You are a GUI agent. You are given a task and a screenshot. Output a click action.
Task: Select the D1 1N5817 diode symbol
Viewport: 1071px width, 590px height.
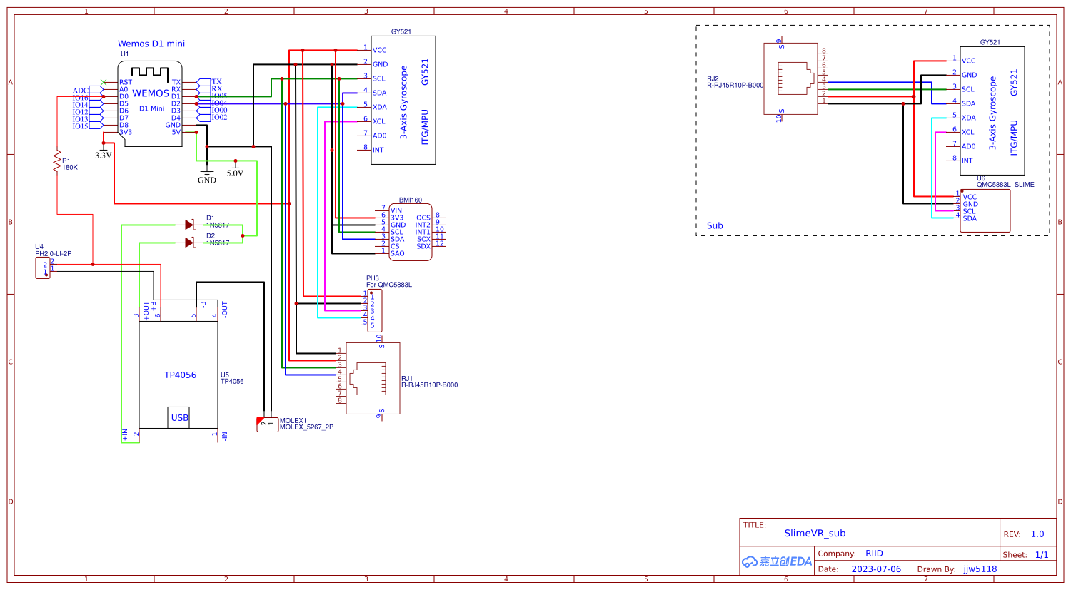(x=189, y=225)
